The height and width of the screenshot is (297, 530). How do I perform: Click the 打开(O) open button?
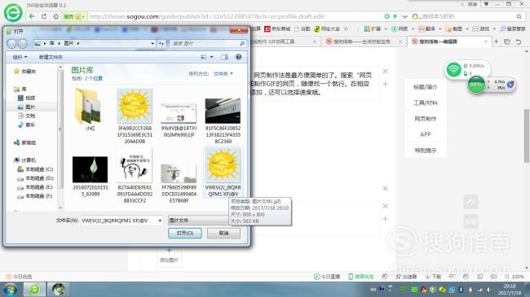[x=185, y=234]
